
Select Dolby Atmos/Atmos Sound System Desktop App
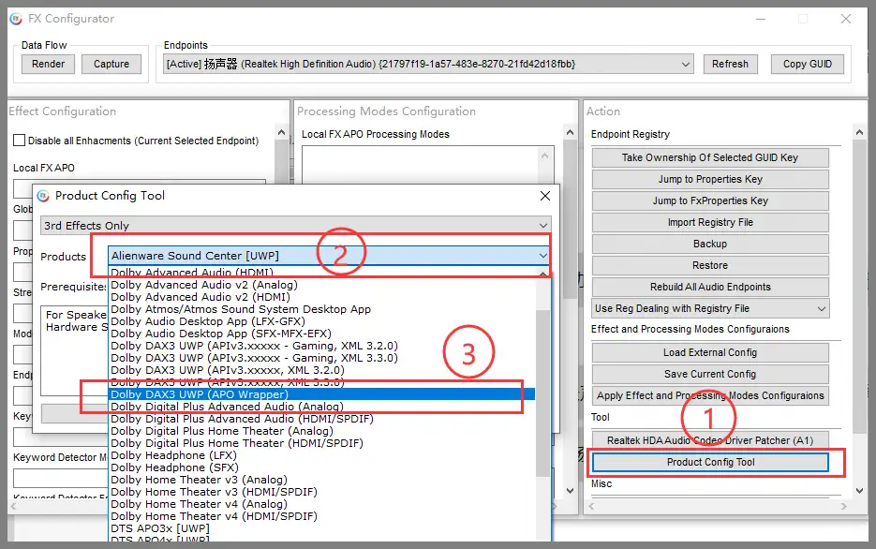[321, 309]
